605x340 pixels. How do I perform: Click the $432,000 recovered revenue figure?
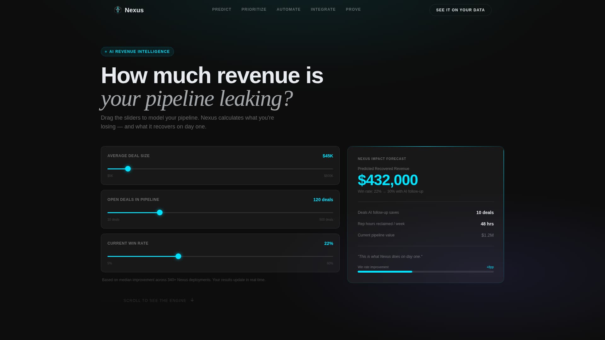[388, 180]
